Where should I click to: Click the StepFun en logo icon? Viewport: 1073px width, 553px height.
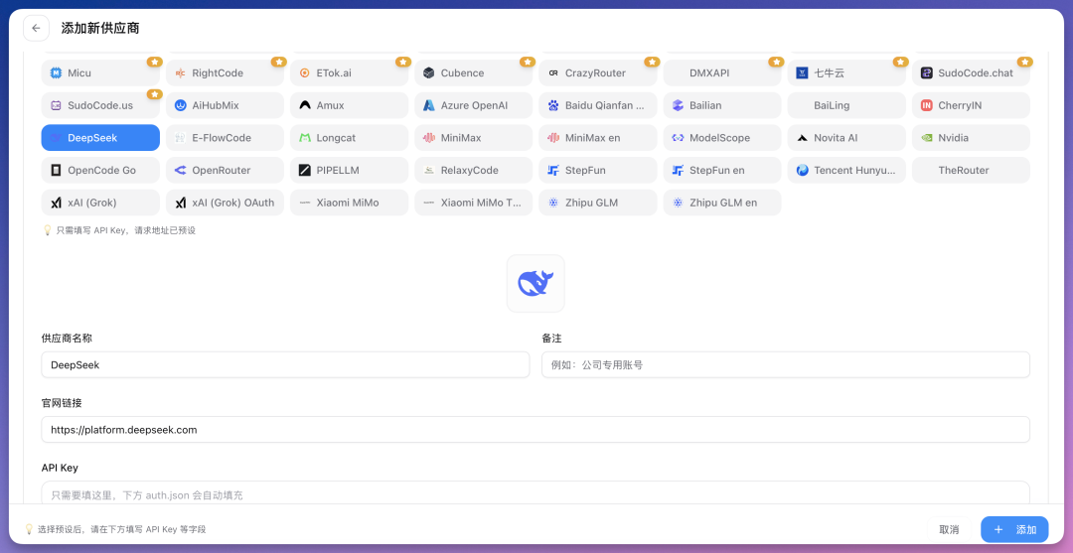pyautogui.click(x=678, y=170)
